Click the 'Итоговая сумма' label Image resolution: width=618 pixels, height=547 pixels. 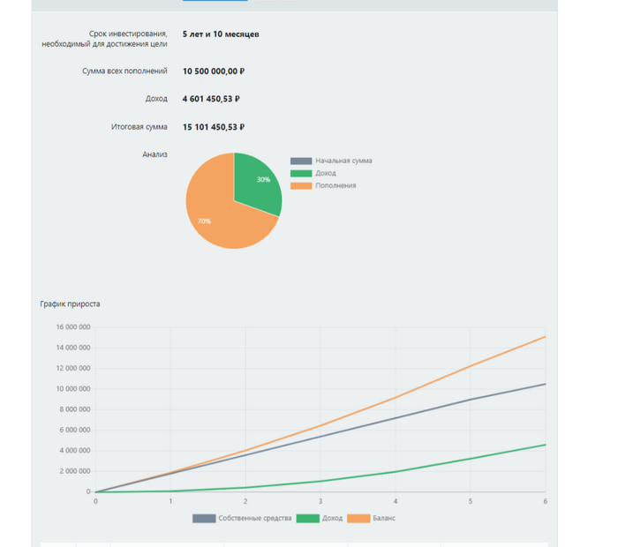tap(139, 127)
